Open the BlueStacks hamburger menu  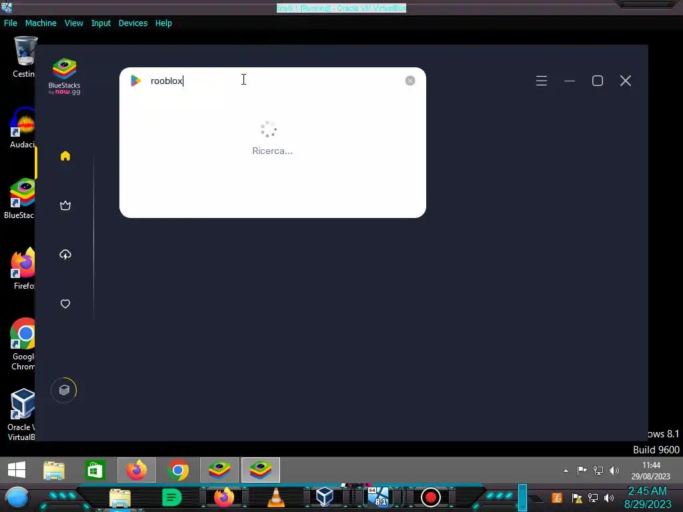tap(542, 81)
